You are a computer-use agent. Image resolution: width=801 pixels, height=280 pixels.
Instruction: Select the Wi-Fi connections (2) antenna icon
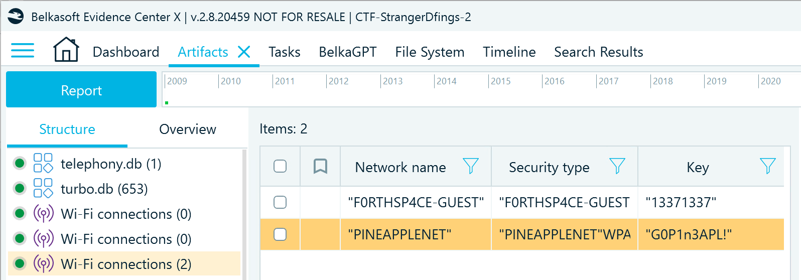click(x=43, y=264)
